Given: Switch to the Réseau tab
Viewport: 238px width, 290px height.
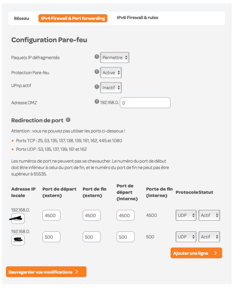Looking at the screenshot, I should pyautogui.click(x=21, y=19).
